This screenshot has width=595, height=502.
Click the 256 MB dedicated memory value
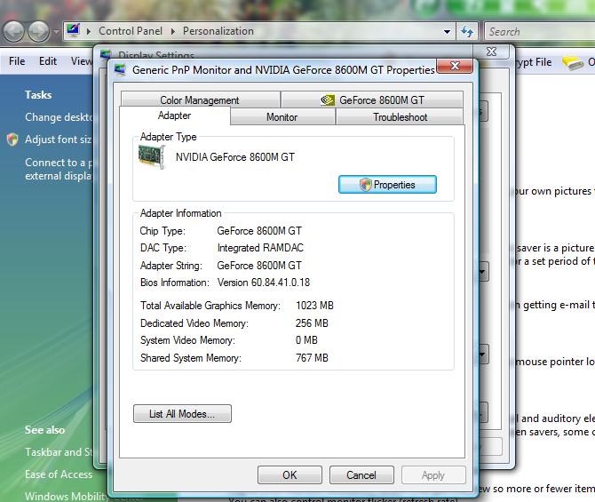click(312, 323)
